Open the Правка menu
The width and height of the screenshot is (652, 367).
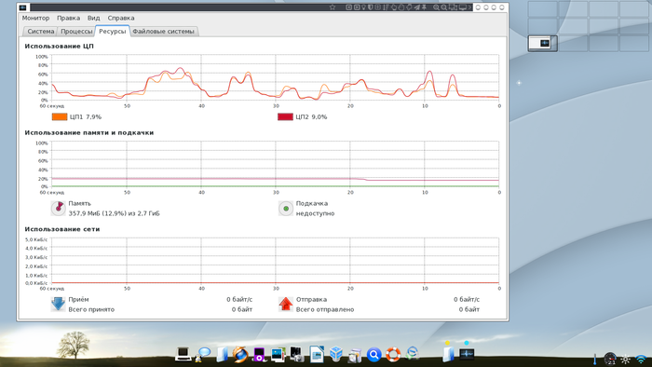pos(68,18)
